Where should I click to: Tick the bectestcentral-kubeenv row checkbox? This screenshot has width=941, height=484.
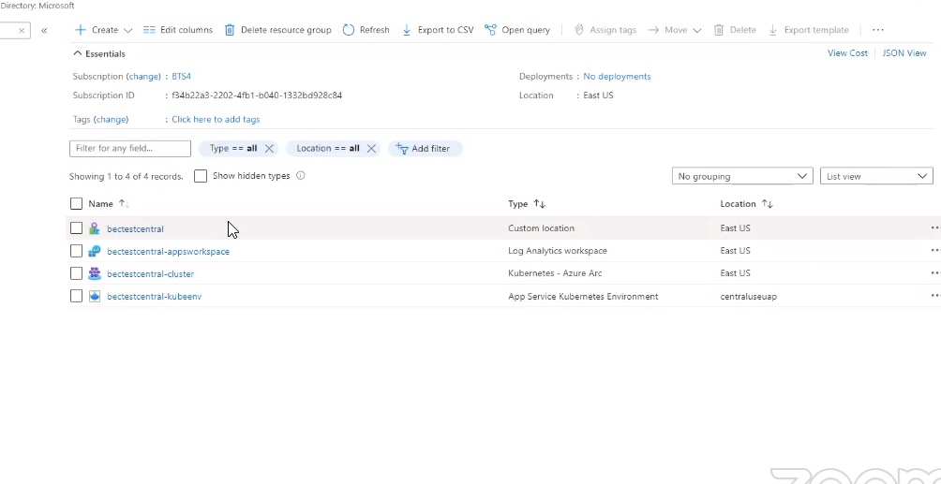pos(76,296)
